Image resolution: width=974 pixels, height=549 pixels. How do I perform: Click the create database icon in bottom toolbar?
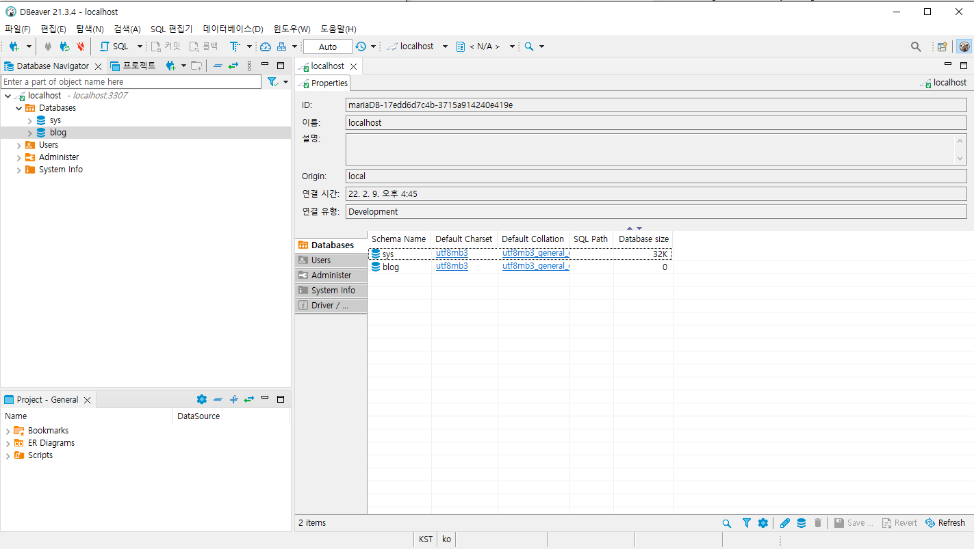tap(802, 523)
